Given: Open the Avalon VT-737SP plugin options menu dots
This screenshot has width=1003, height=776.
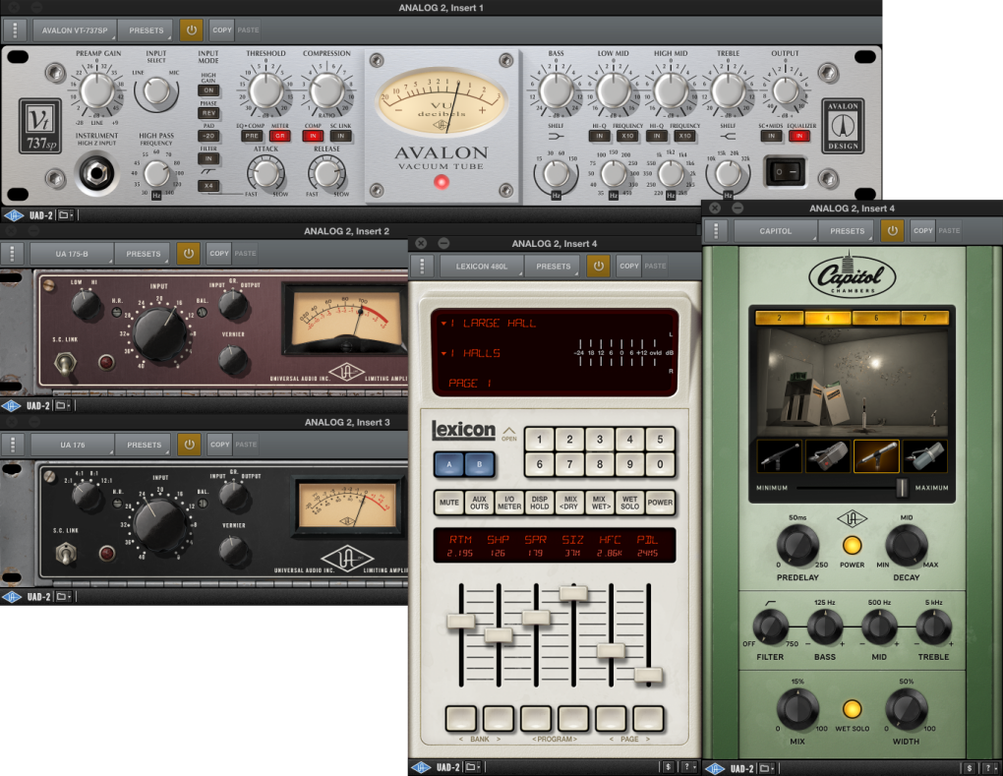Looking at the screenshot, I should pyautogui.click(x=15, y=30).
